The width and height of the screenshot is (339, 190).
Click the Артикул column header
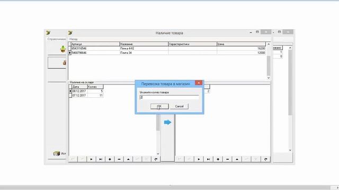click(95, 44)
